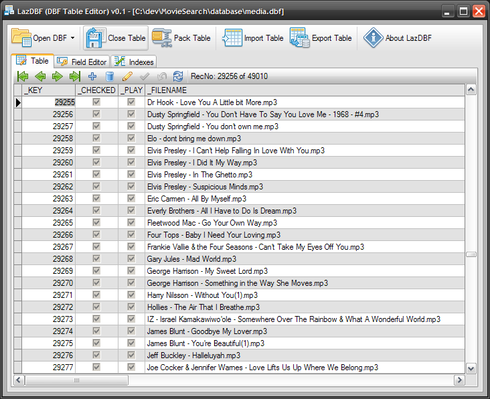Click the horizontal scrollbar thumb
490x399 pixels.
pyautogui.click(x=76, y=380)
